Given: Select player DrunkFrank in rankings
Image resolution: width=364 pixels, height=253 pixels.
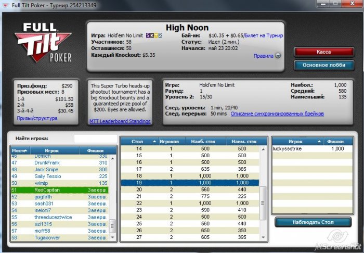Looking at the screenshot, I should point(59,163).
